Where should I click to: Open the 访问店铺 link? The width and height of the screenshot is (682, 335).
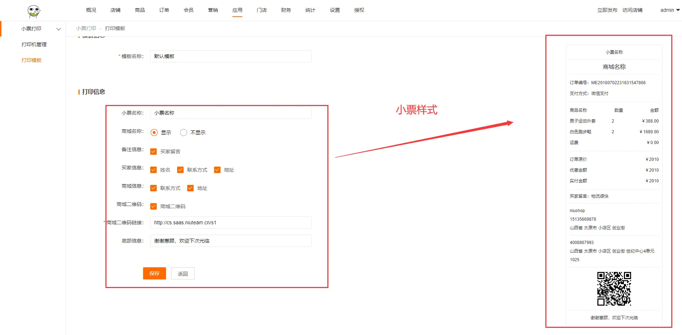(x=632, y=10)
